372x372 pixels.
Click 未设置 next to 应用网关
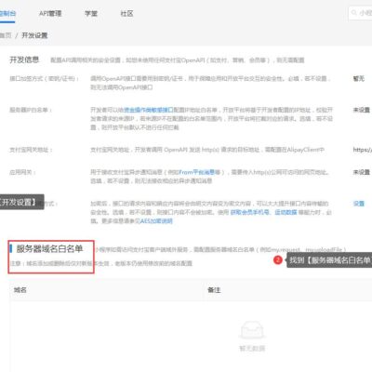click(362, 172)
